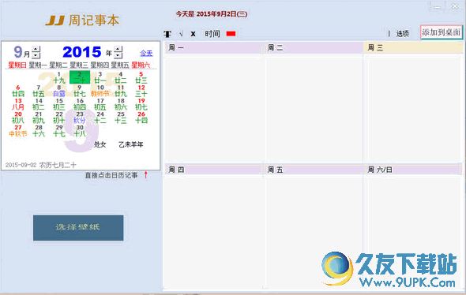This screenshot has width=466, height=295.
Task: Click the bold T font tool icon
Action: [x=167, y=34]
